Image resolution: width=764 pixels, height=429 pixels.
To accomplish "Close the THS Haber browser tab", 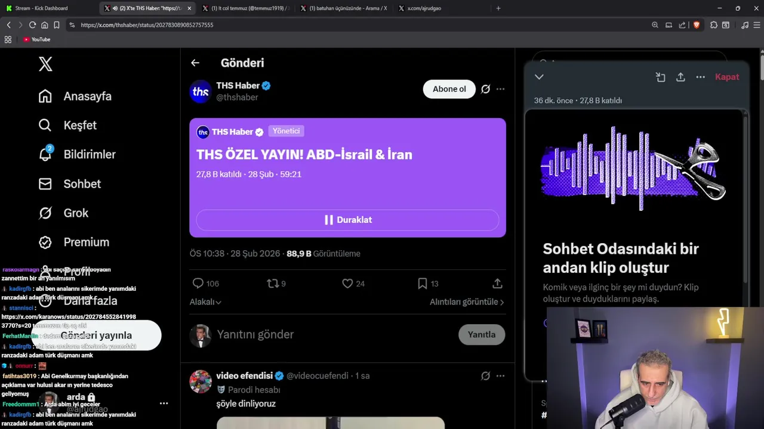I will tap(189, 8).
